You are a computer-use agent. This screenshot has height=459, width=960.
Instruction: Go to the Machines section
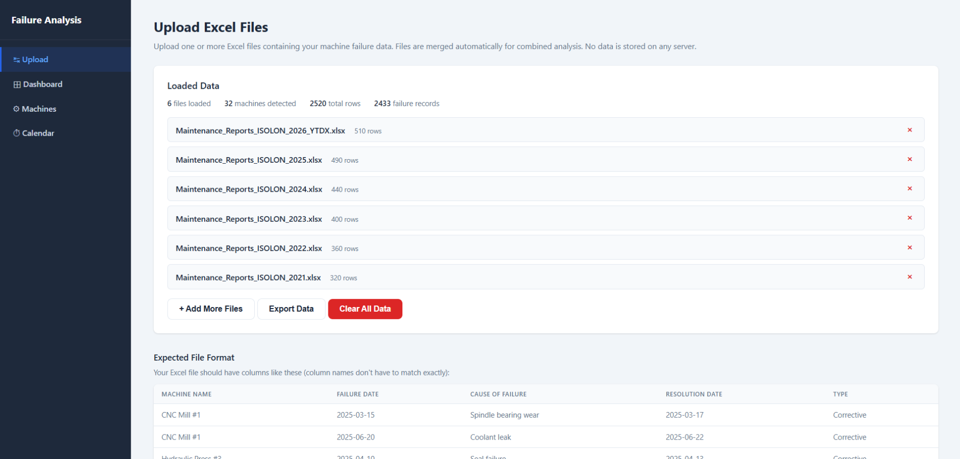point(65,109)
